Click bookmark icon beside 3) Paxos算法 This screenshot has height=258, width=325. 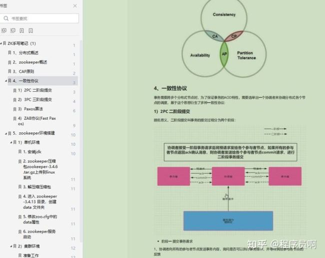[14, 109]
